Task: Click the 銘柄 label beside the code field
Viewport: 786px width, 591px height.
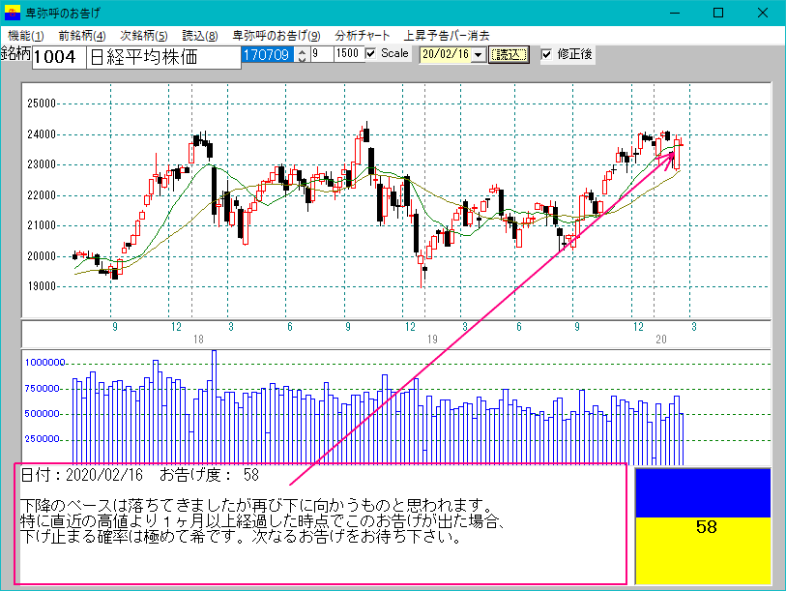Action: [x=16, y=53]
